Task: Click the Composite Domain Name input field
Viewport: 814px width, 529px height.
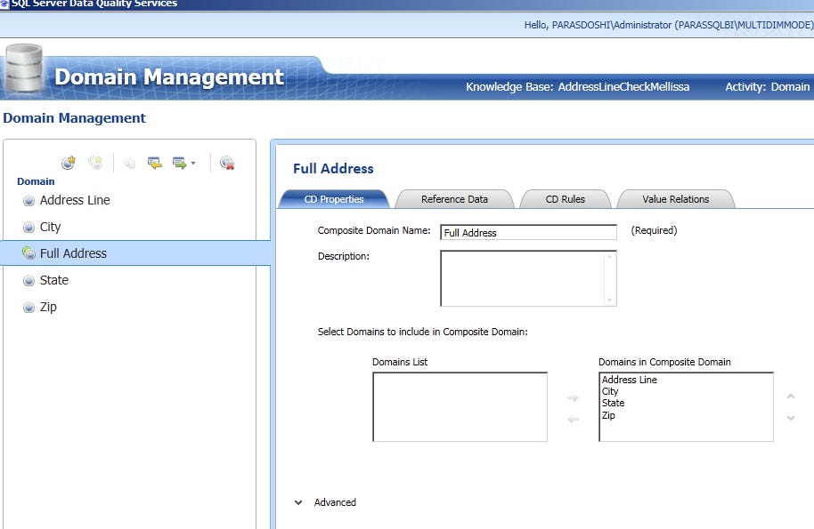Action: click(x=528, y=232)
